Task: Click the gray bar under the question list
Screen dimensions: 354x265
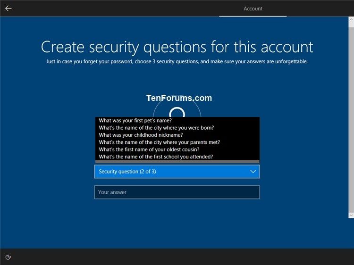Action: coord(177,162)
